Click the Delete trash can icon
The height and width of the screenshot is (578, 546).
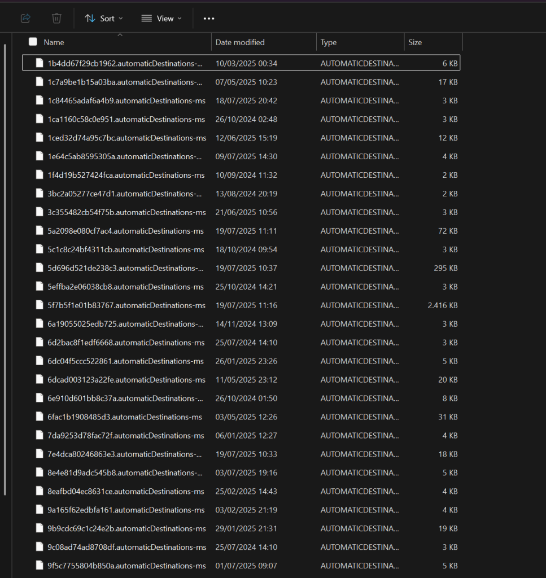[x=56, y=19]
